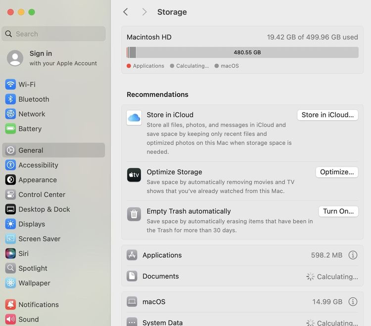This screenshot has width=371, height=326.
Task: Show info for macOS storage
Action: [x=353, y=302]
